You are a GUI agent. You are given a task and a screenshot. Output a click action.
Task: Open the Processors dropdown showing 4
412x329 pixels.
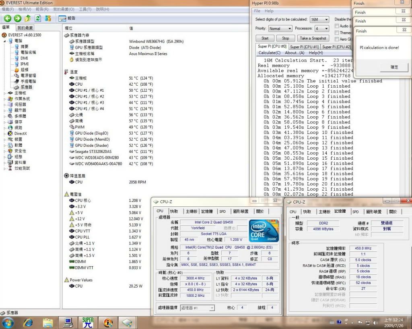(x=322, y=28)
